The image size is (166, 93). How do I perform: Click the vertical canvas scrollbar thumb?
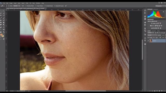coord(142,50)
